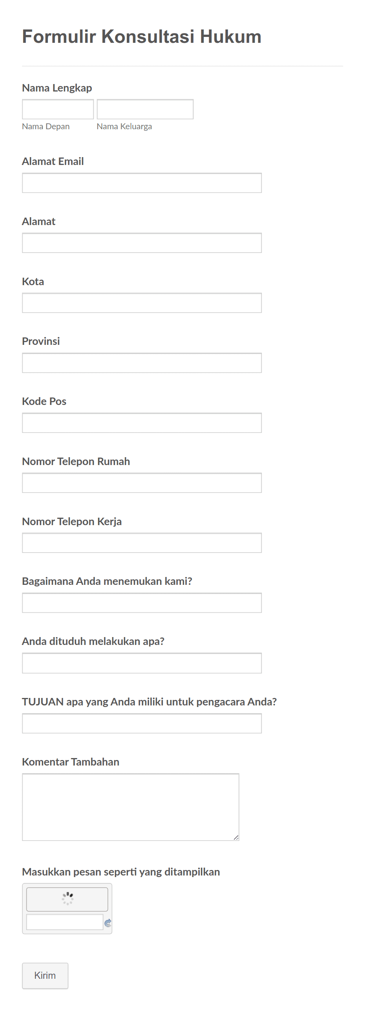Click the Nomor Telepon Kerja field
Screen dimensions: 365x1011
(x=142, y=543)
